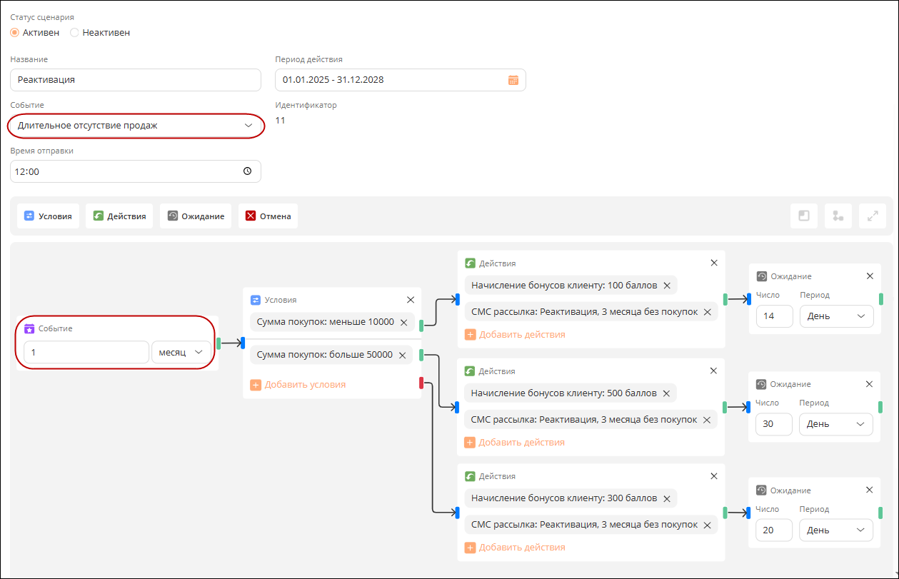Click the auto-arrange nodes icon
Image resolution: width=899 pixels, height=579 pixels.
point(838,216)
